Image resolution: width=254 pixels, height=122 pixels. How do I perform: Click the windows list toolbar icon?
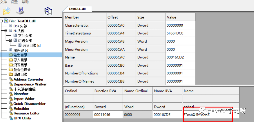point(48,11)
